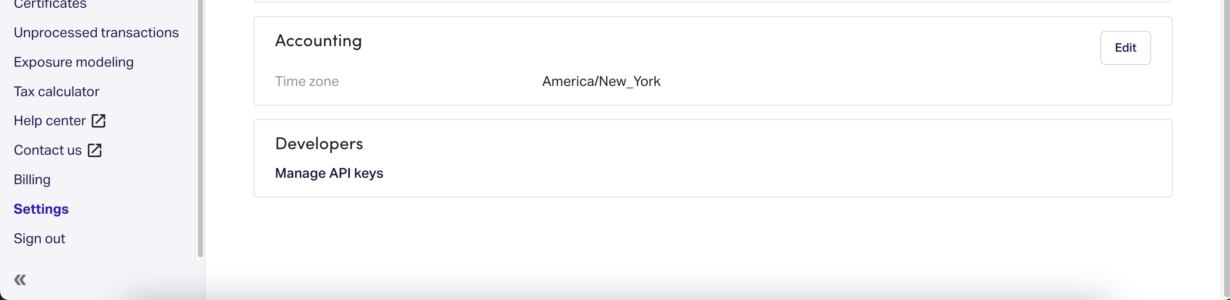Click the Time zone label
The image size is (1230, 300).
tap(307, 82)
